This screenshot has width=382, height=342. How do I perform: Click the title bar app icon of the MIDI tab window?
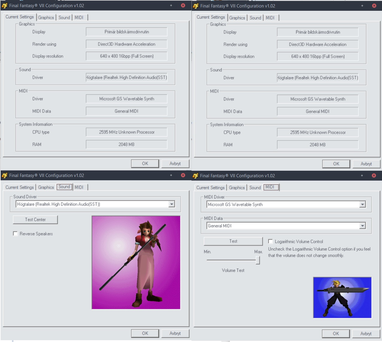pos(195,176)
